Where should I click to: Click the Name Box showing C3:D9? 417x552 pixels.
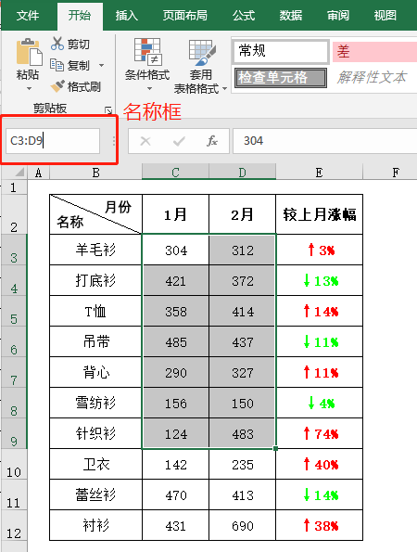click(53, 141)
